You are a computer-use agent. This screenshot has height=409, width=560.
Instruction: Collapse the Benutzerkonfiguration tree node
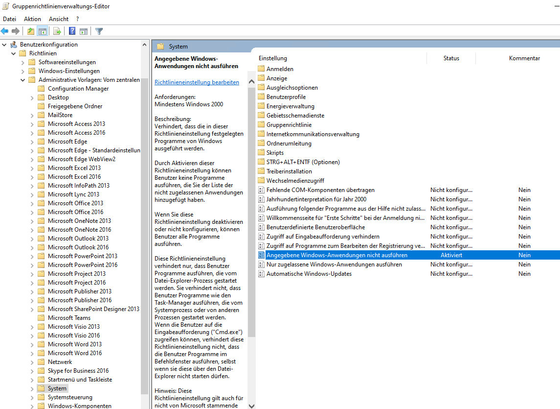[x=4, y=45]
